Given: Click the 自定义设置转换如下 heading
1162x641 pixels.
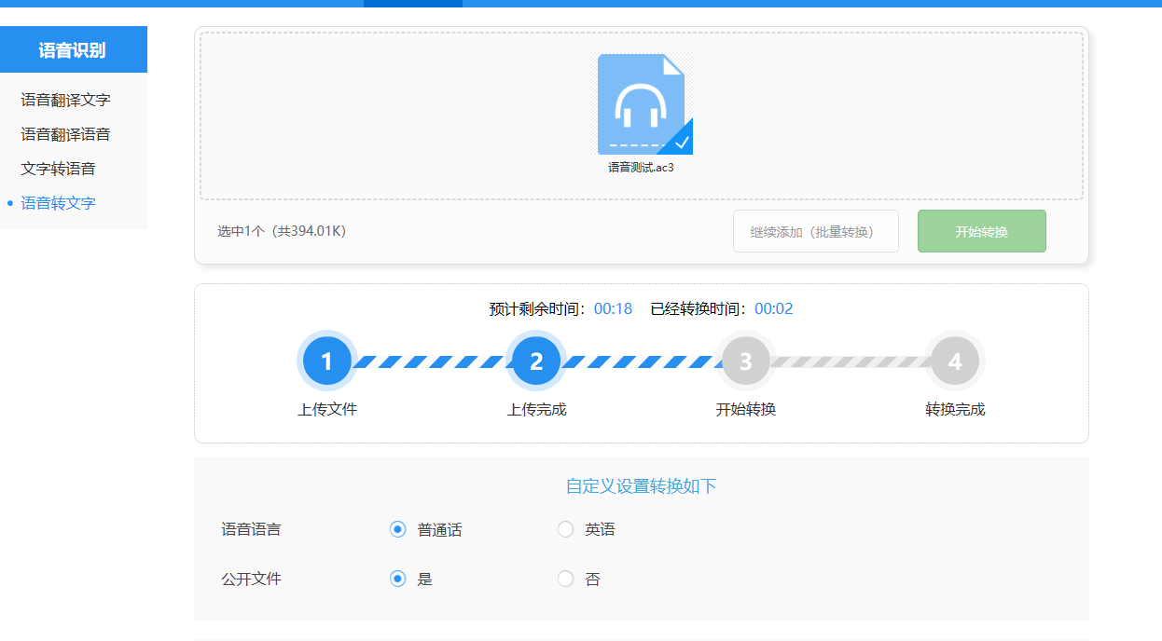Looking at the screenshot, I should [642, 486].
